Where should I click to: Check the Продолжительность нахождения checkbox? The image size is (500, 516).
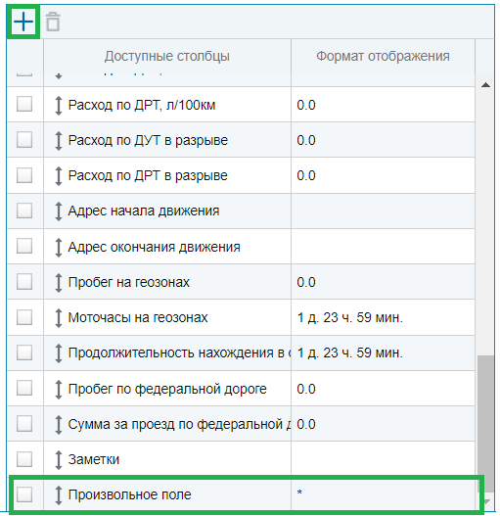point(24,352)
